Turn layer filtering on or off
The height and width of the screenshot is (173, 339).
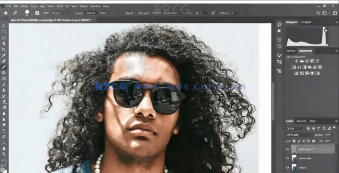(x=334, y=128)
